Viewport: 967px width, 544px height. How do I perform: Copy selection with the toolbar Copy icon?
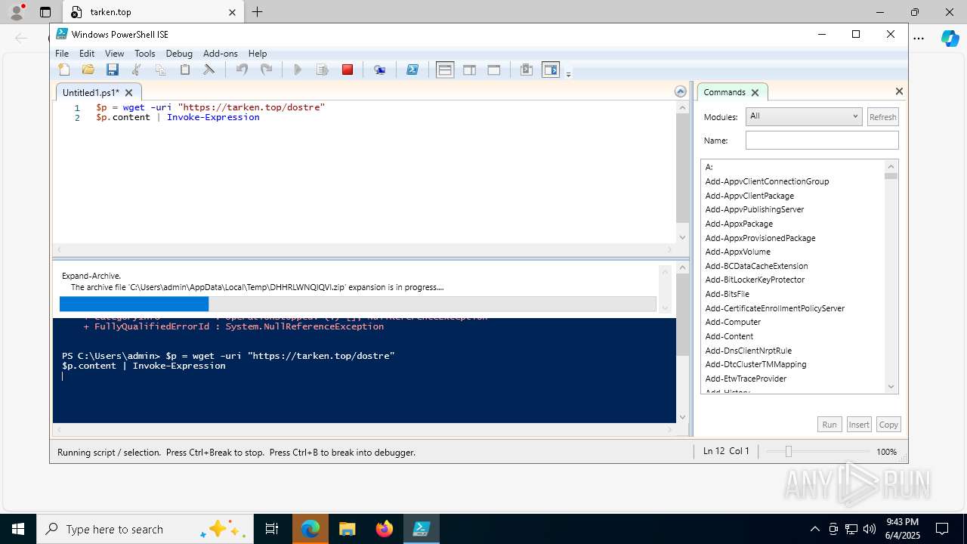coord(160,70)
